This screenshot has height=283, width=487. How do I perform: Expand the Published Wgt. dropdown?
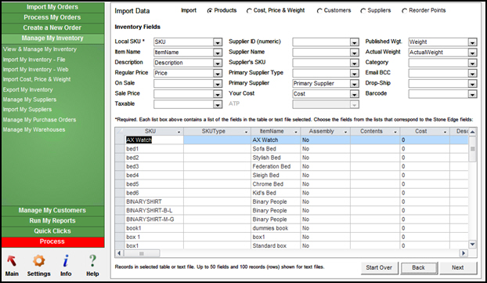pos(472,42)
